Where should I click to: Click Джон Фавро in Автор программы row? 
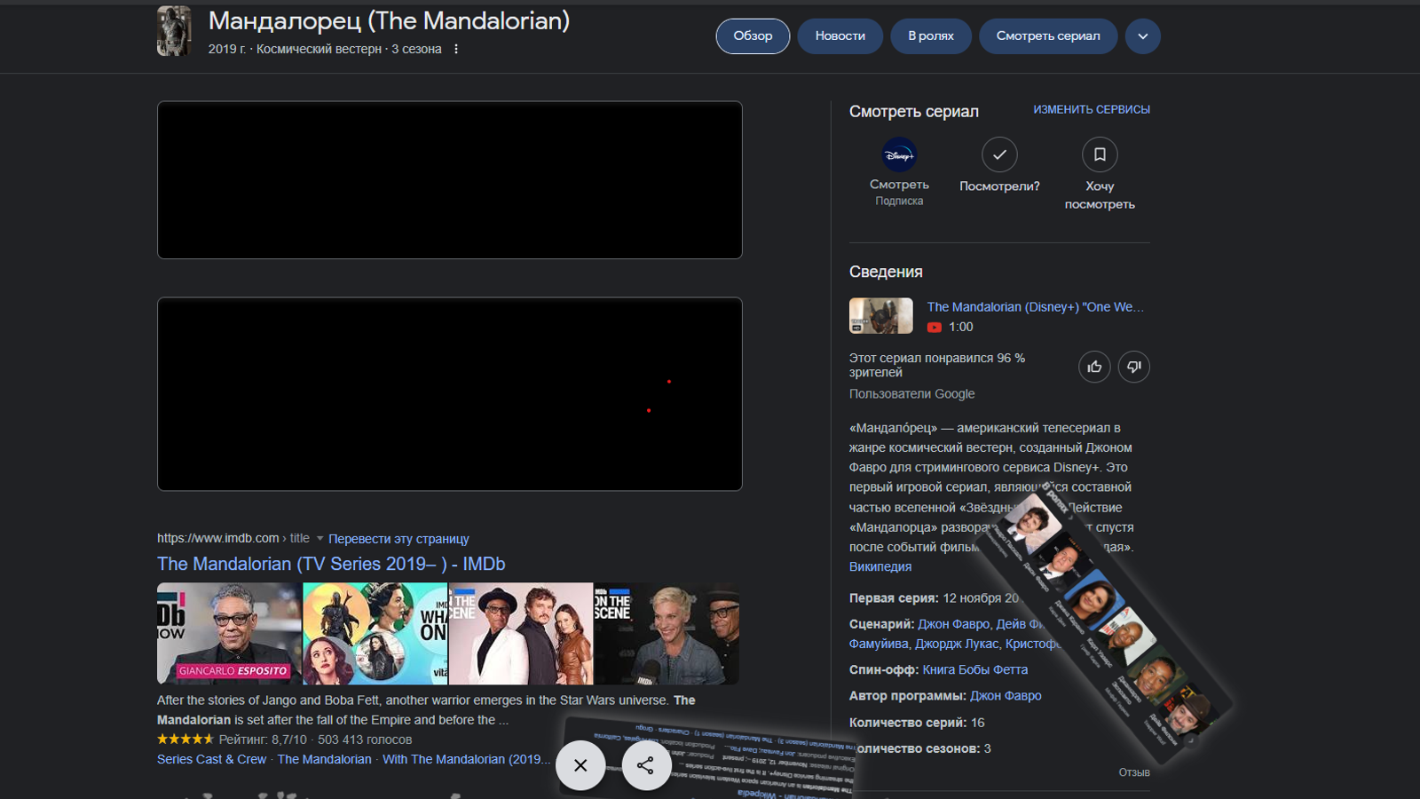click(x=1006, y=696)
